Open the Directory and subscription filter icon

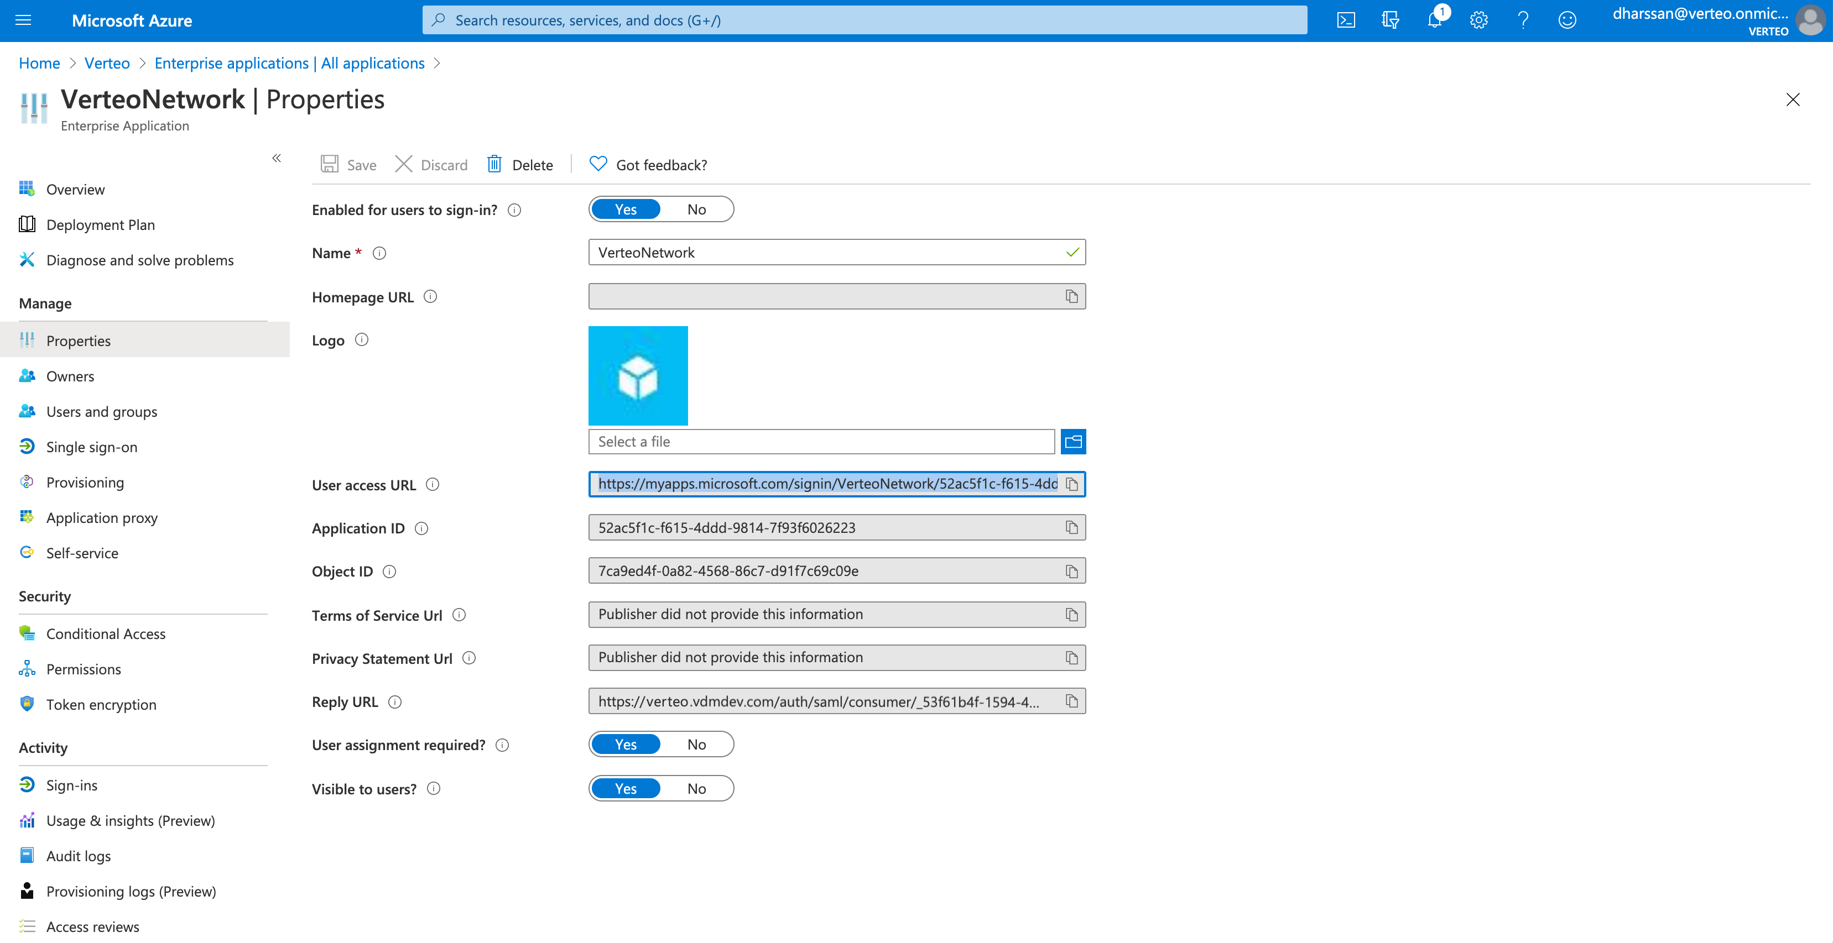1390,20
